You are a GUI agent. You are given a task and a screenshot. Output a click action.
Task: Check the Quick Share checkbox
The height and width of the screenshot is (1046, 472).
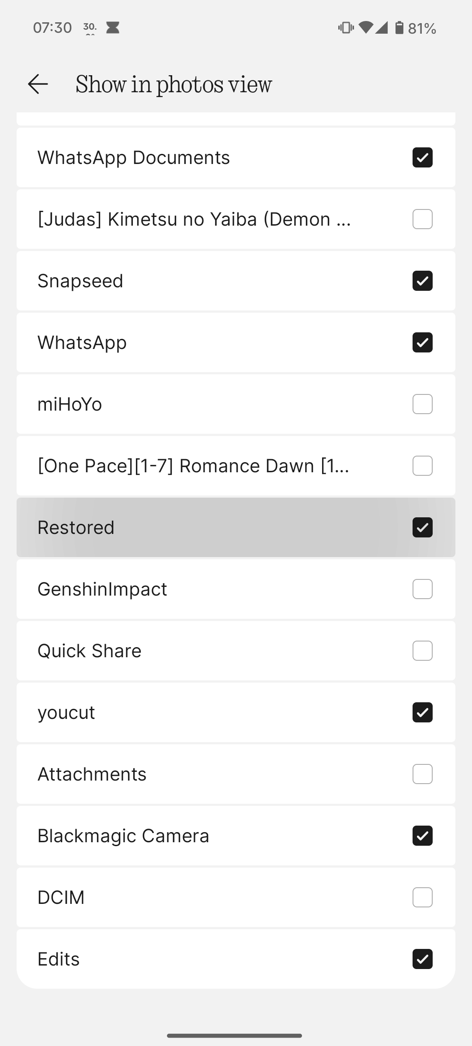422,651
